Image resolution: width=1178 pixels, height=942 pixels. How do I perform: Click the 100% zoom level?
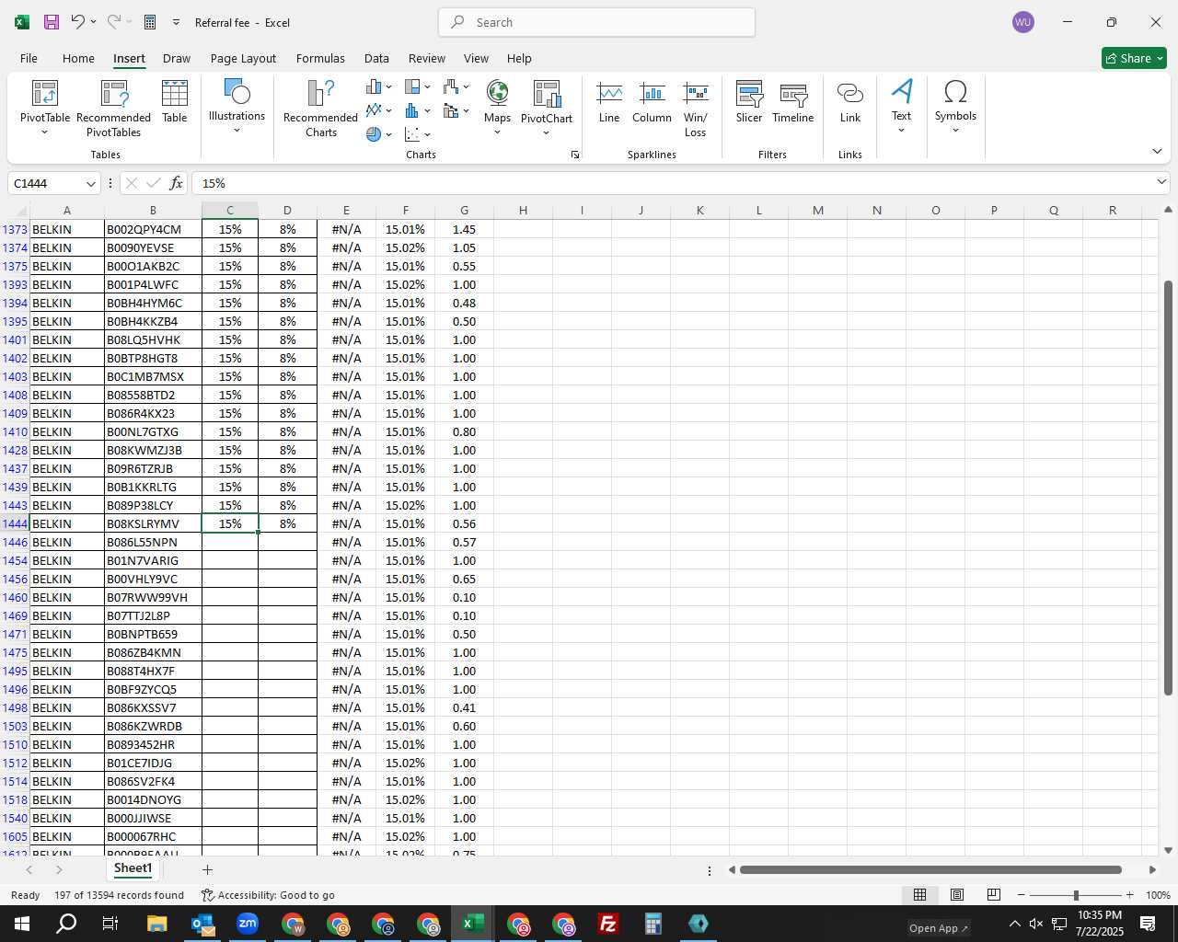pyautogui.click(x=1158, y=895)
